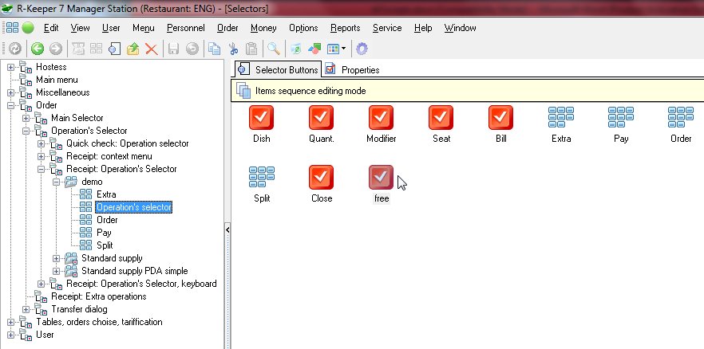The width and height of the screenshot is (704, 349).
Task: Open the Window menu
Action: 461,28
